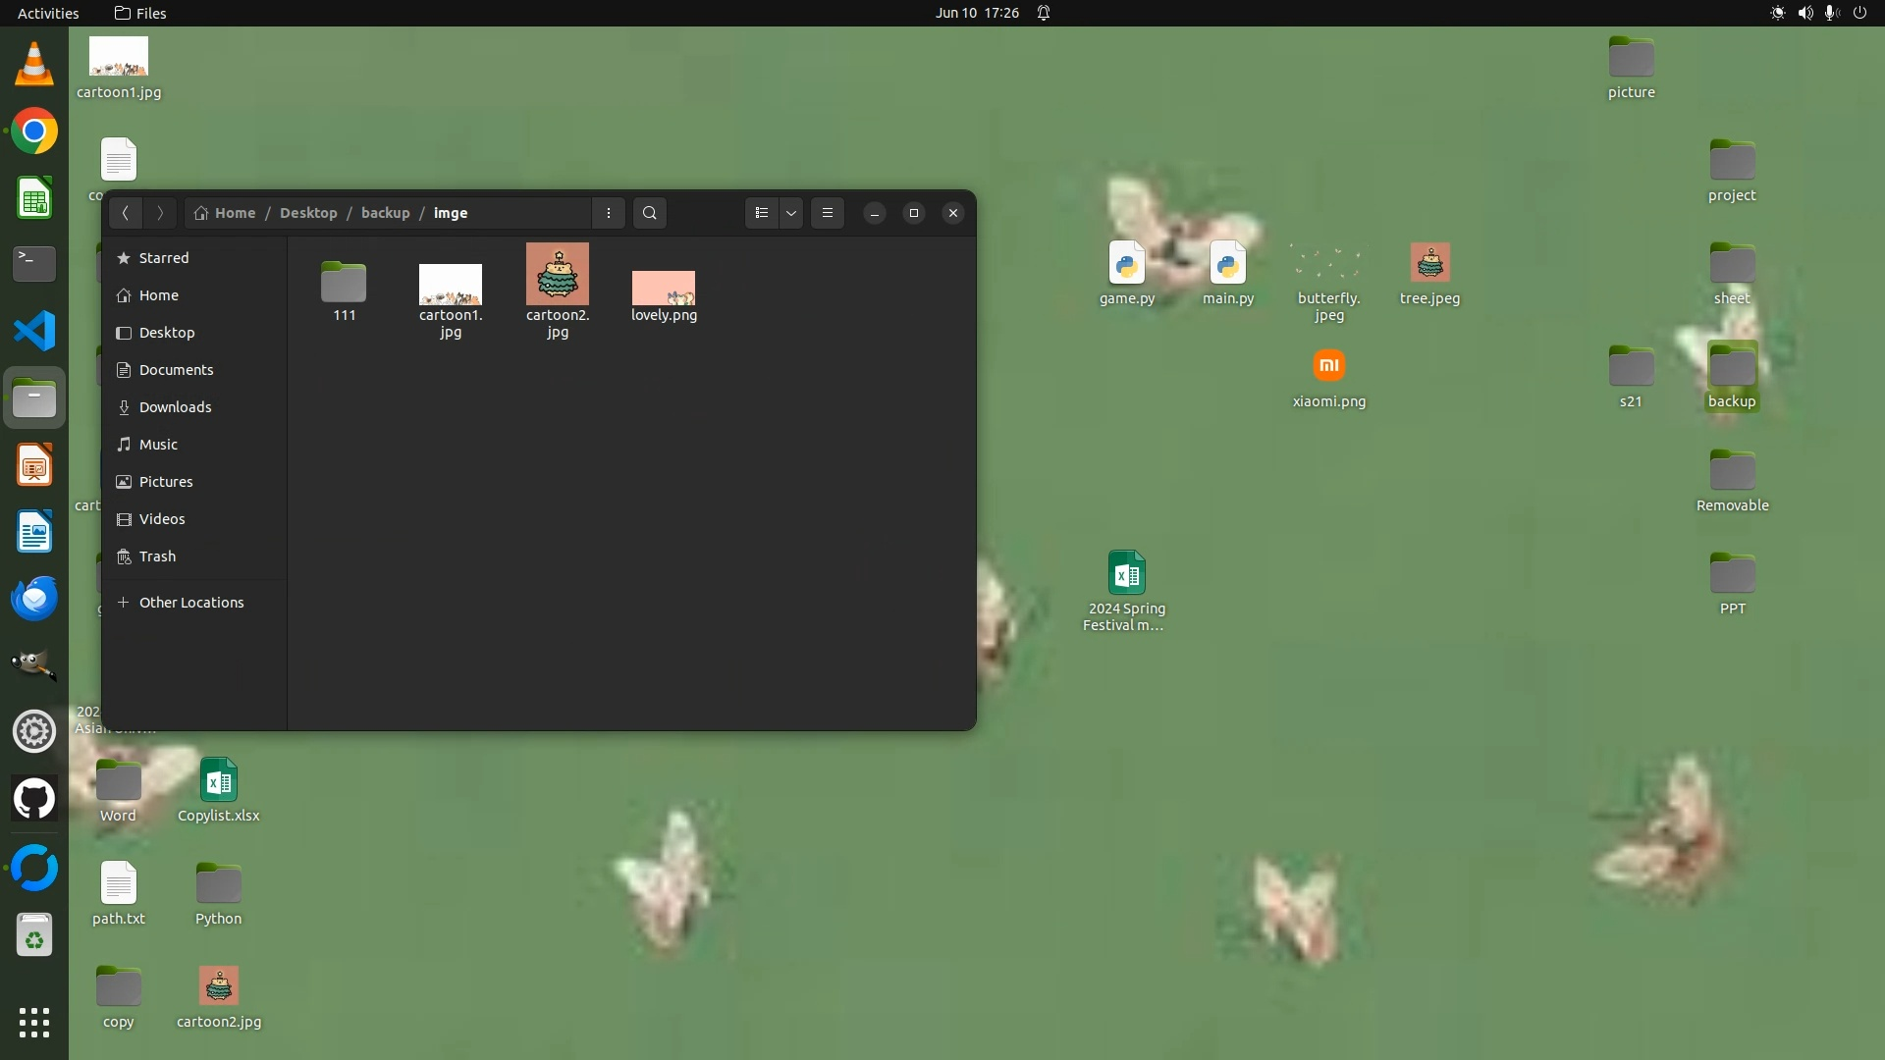Screen dimensions: 1885x1060
Task: Expand Other Locations in the sidebar
Action: pos(190,603)
